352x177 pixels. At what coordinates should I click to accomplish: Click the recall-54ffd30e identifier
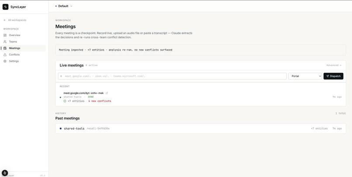click(x=98, y=129)
